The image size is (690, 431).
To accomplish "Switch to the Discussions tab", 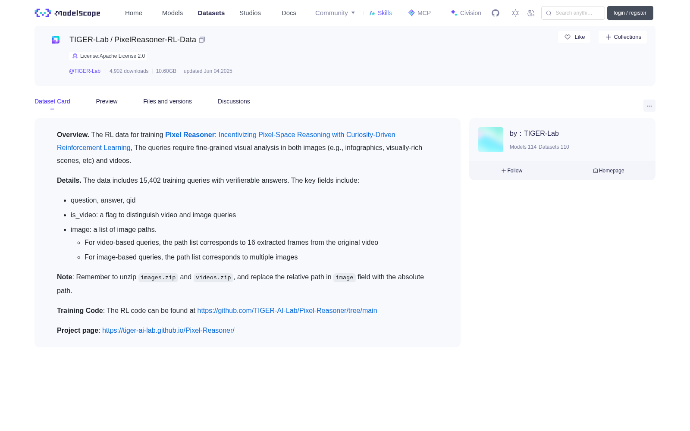I will [234, 101].
